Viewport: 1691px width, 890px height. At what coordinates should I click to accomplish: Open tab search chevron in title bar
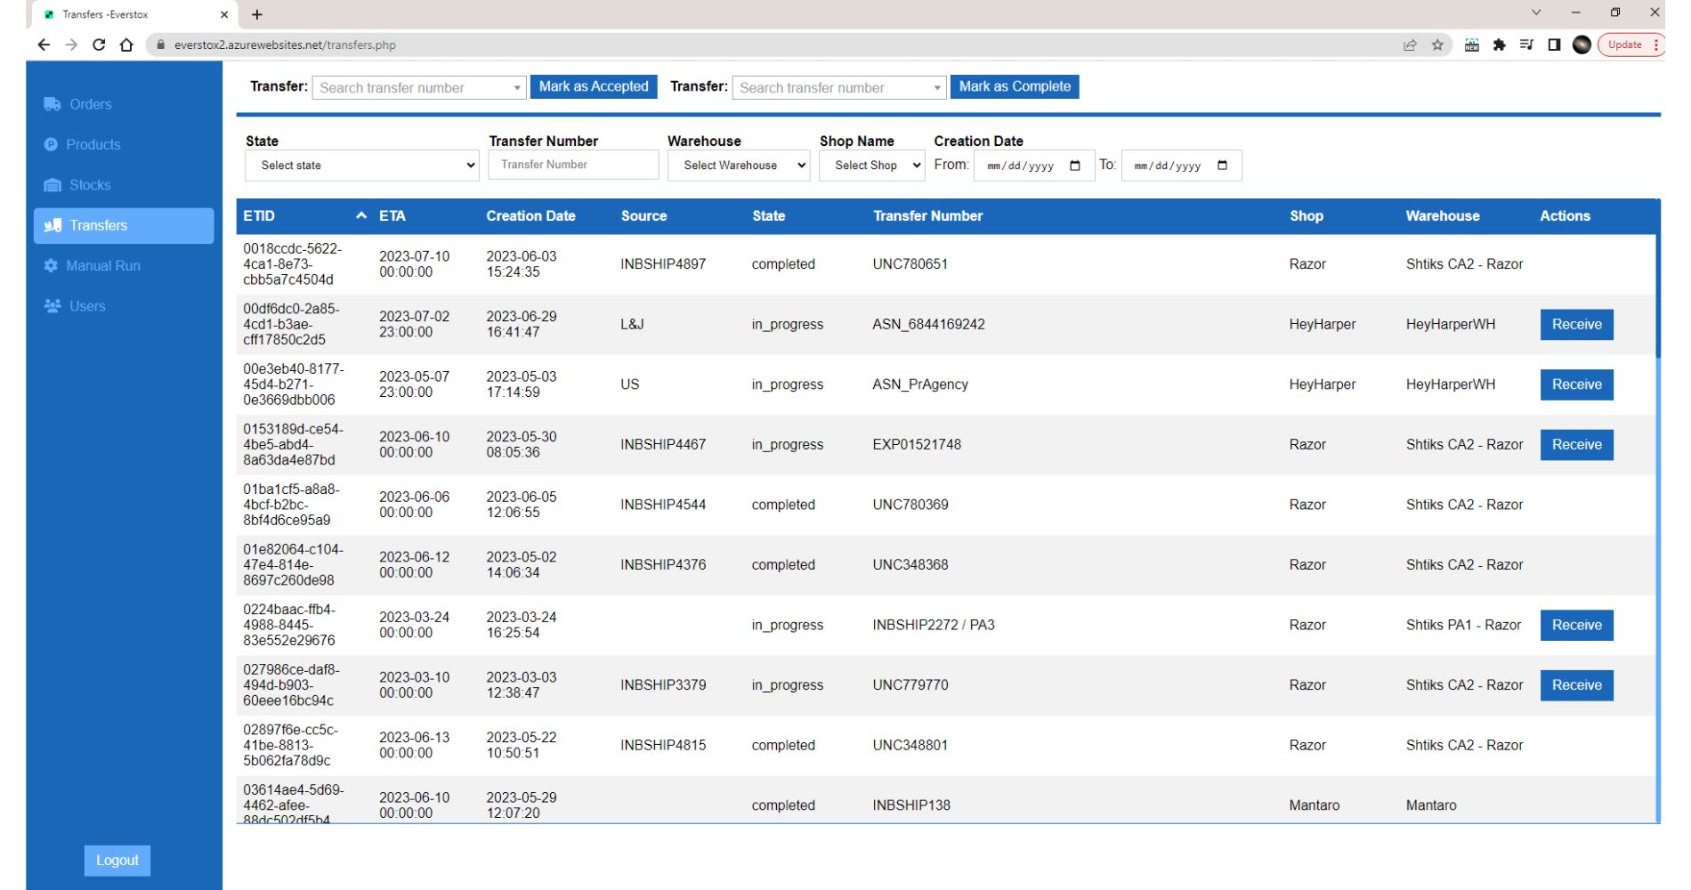[x=1536, y=12]
